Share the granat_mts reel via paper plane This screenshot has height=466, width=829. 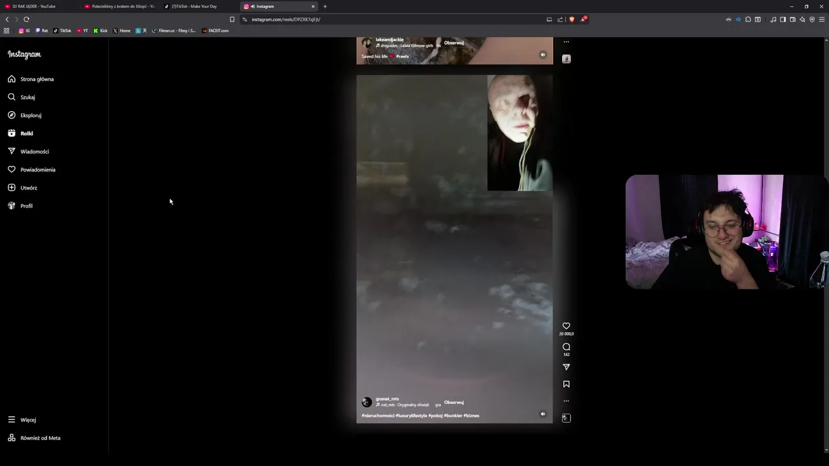(566, 367)
